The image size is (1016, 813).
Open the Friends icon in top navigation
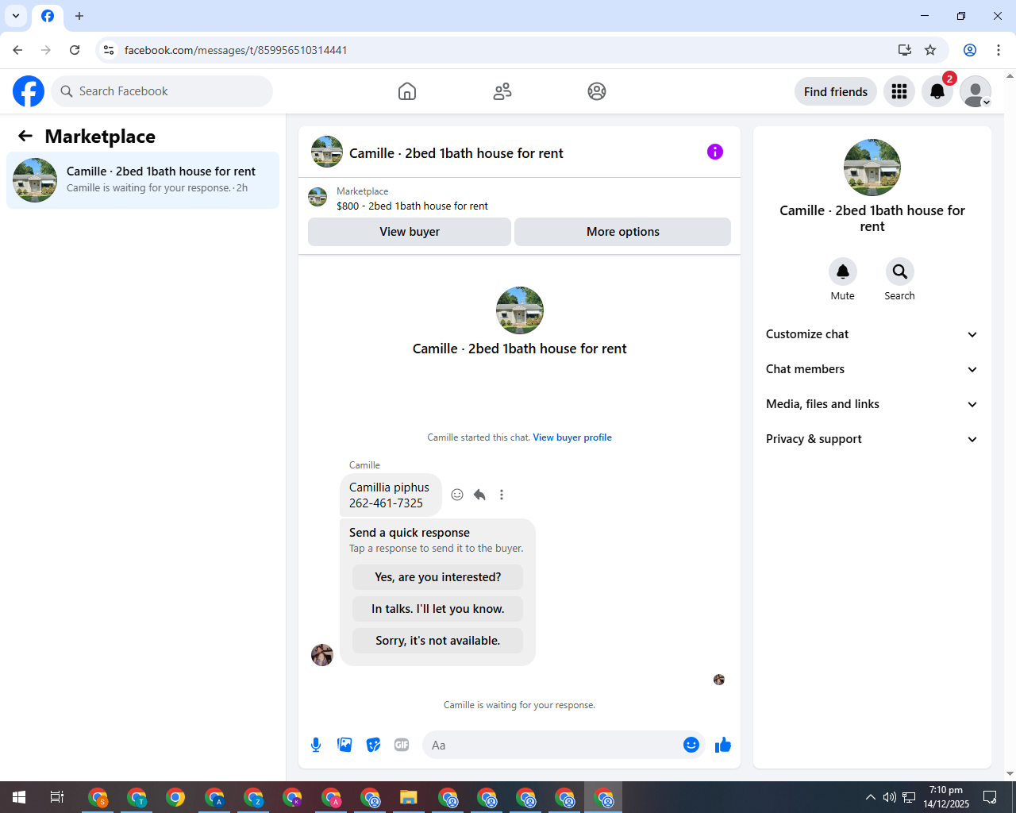(502, 91)
